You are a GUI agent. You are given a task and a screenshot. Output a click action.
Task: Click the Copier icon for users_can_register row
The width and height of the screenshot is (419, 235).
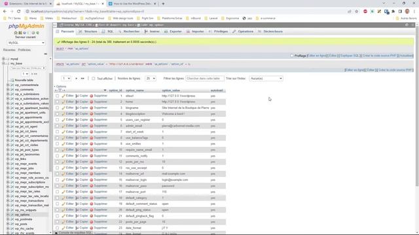77,120
